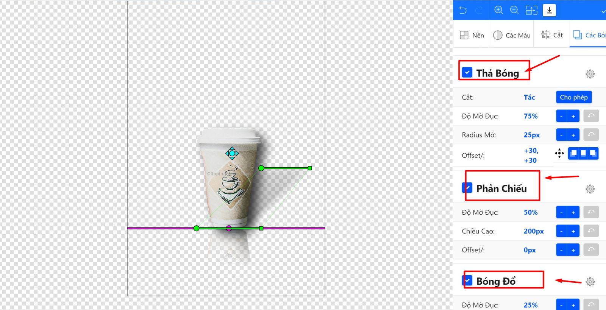Screen dimensions: 606x310
Task: Click the 75% opacity value
Action: pos(531,116)
